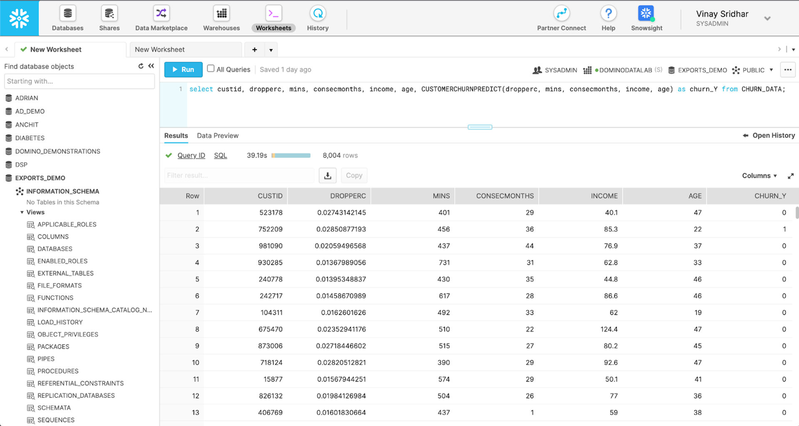The height and width of the screenshot is (426, 799).
Task: Run the query
Action: tap(183, 69)
